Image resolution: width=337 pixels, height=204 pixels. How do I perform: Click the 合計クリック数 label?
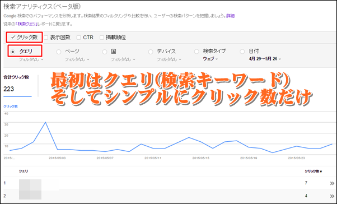point(16,77)
